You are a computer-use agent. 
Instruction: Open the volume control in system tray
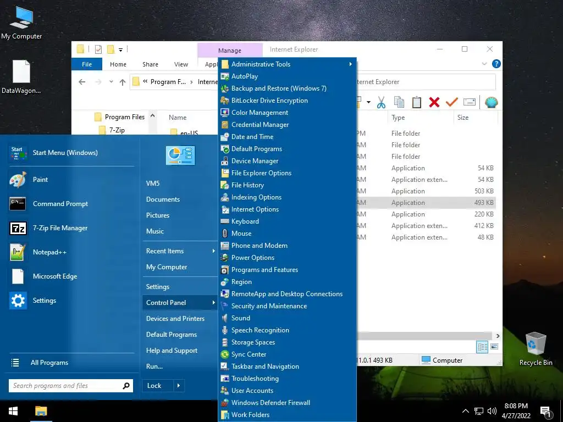click(x=492, y=411)
